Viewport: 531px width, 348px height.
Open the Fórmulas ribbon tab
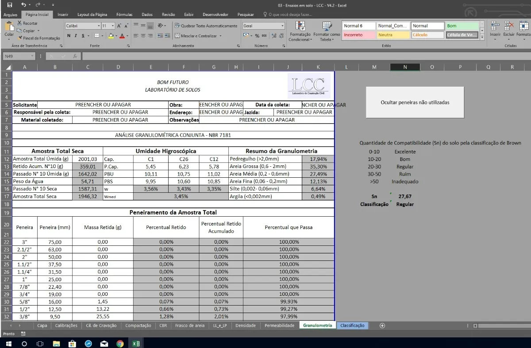124,15
